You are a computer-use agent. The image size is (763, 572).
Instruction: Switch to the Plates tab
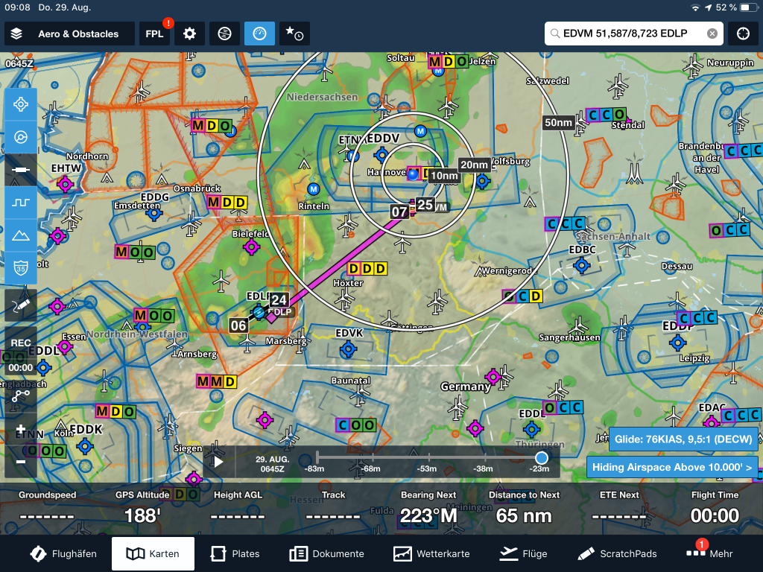pos(235,553)
